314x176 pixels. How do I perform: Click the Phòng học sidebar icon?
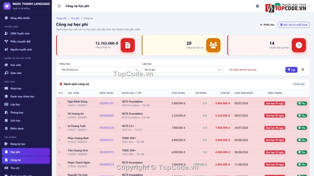click(x=6, y=112)
